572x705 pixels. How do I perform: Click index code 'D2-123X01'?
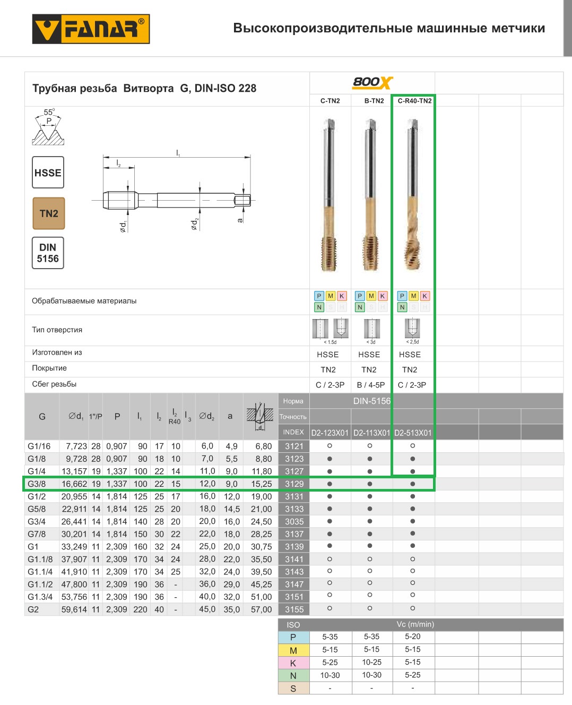tap(330, 433)
